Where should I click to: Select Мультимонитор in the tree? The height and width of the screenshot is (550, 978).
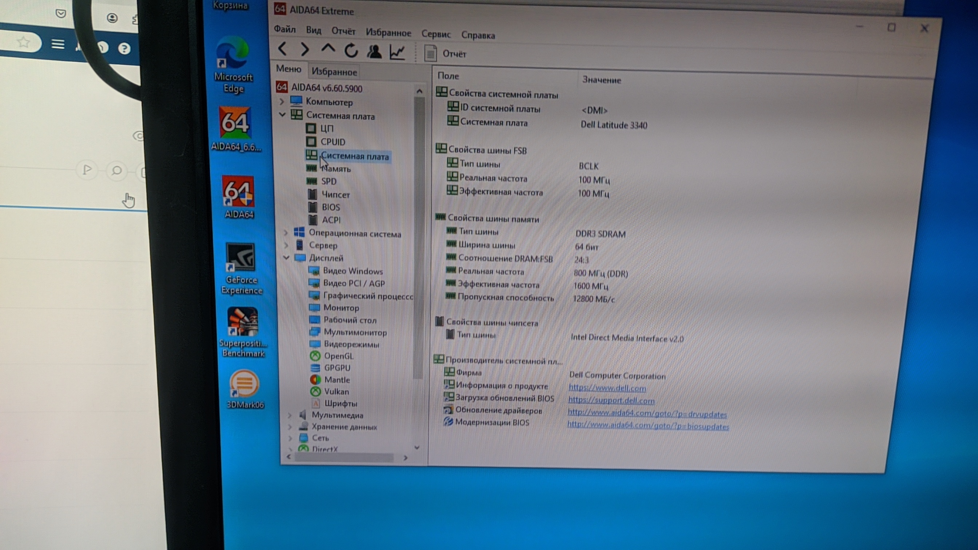pyautogui.click(x=349, y=332)
